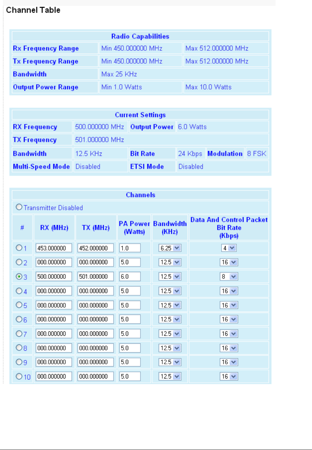Open channel 9 bit rate dropdown
Screen dimensions: 312x450
click(x=229, y=362)
